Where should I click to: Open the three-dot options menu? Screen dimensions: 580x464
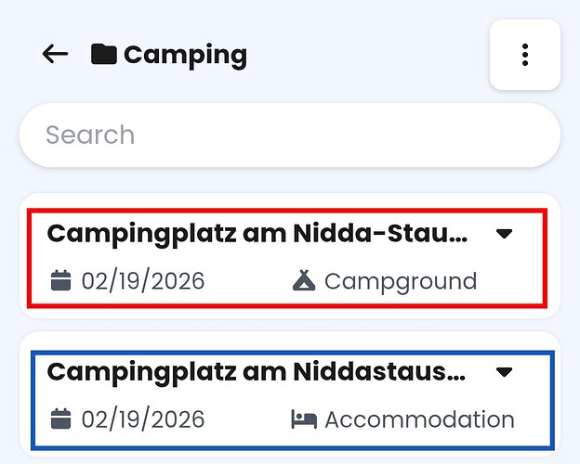point(525,55)
